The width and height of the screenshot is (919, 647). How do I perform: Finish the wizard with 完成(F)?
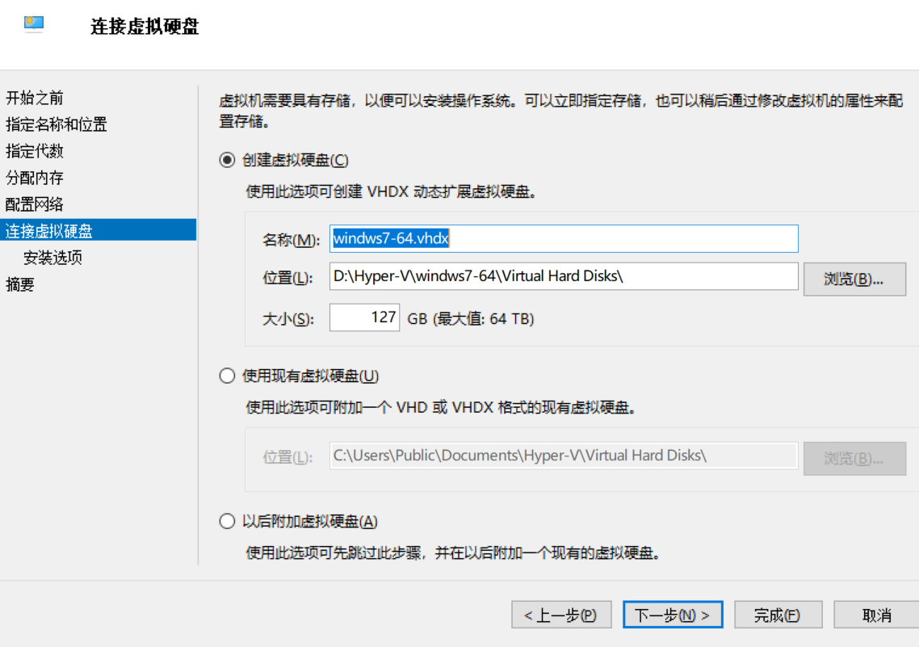778,615
